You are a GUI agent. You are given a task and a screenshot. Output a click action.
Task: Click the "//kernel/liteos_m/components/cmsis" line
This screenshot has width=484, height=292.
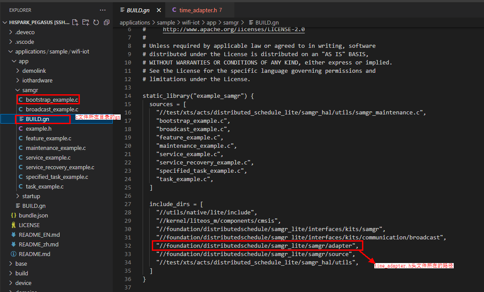218,221
